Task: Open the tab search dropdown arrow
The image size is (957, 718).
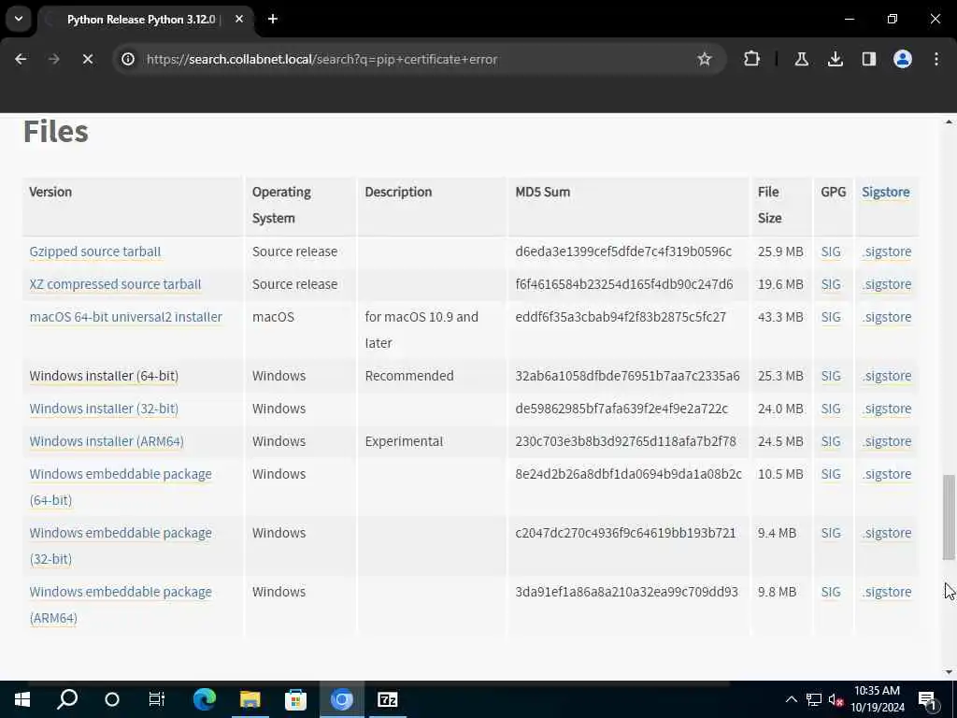Action: 19,19
